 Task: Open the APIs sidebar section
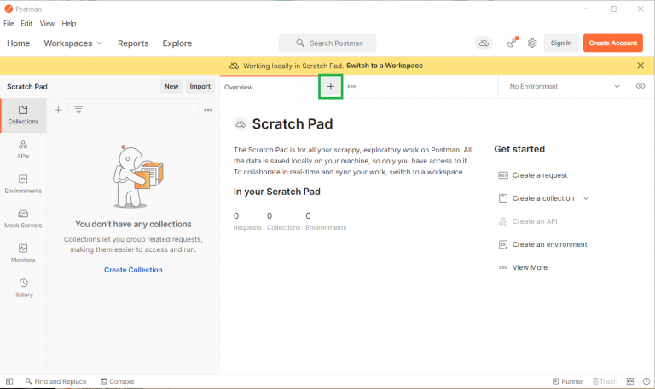pos(23,149)
